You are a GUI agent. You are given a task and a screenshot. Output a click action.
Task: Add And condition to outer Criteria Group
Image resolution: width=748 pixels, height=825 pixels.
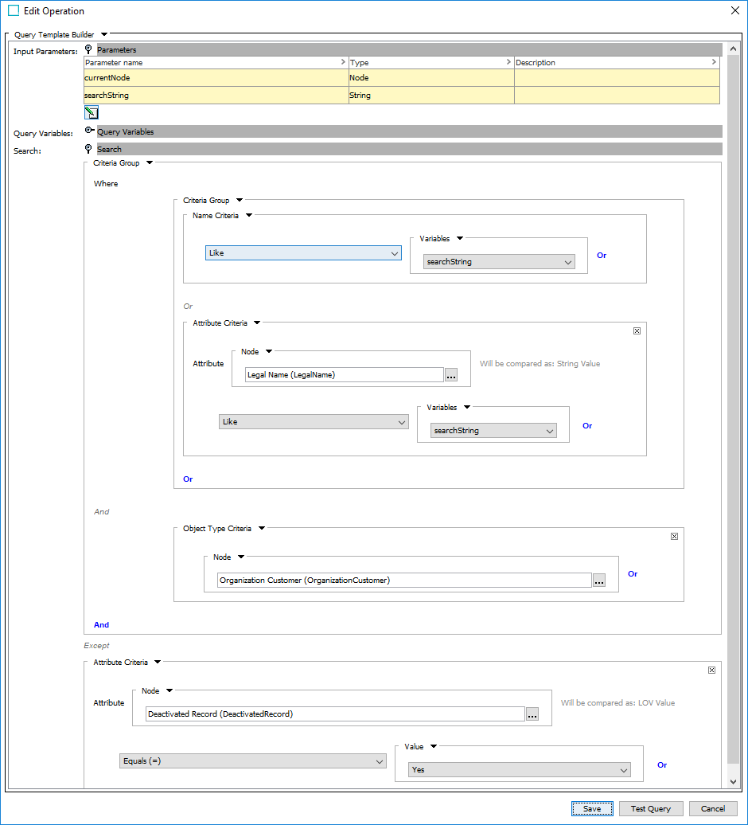[x=101, y=624]
